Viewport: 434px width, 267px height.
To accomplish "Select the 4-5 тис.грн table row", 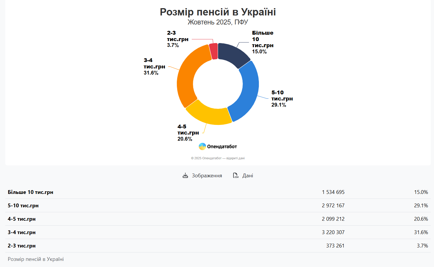I will [22, 219].
